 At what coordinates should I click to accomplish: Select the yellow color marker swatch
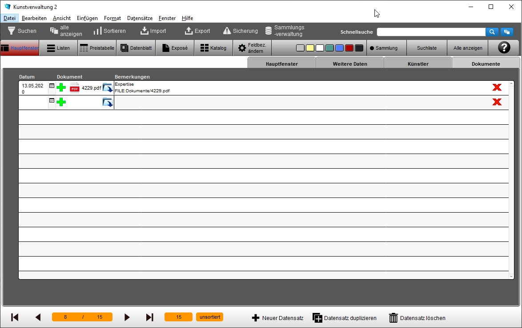tap(310, 48)
